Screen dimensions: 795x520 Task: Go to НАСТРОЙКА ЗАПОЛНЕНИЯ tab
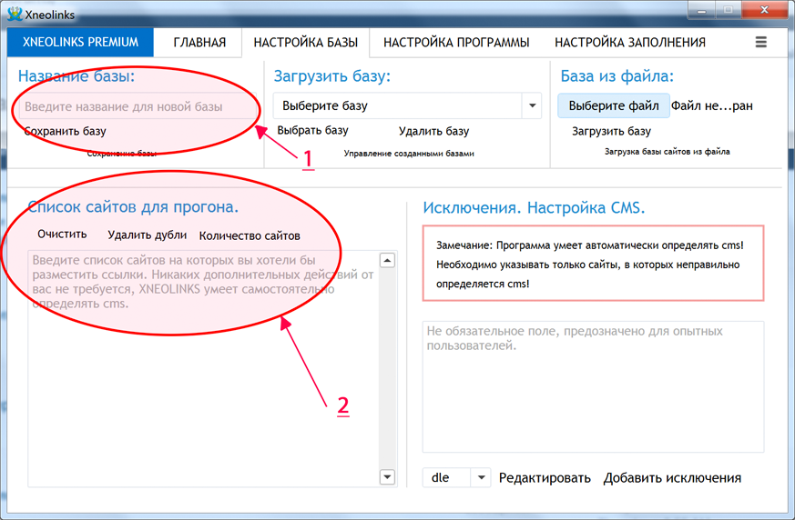click(x=630, y=43)
